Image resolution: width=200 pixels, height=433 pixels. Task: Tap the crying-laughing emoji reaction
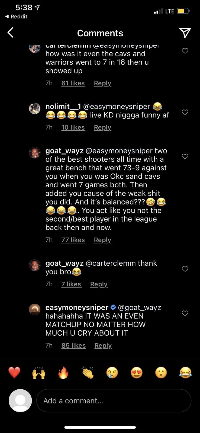pyautogui.click(x=185, y=373)
